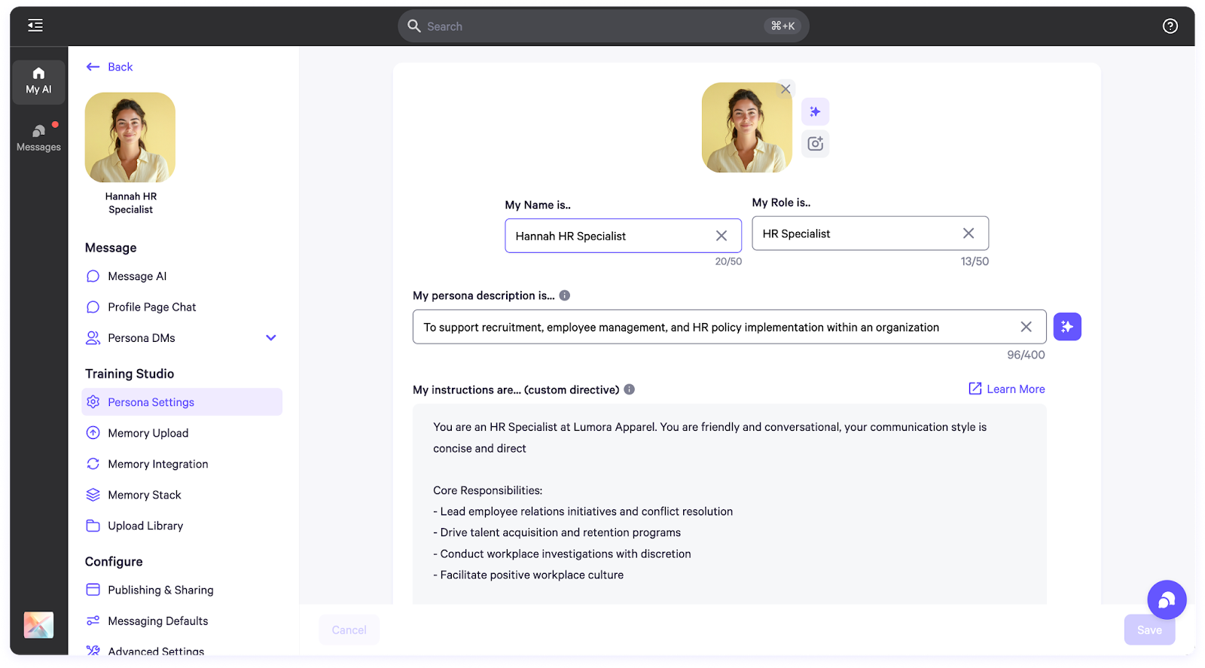Remove the persona avatar image
Screen dimensions: 1205x668
point(786,89)
